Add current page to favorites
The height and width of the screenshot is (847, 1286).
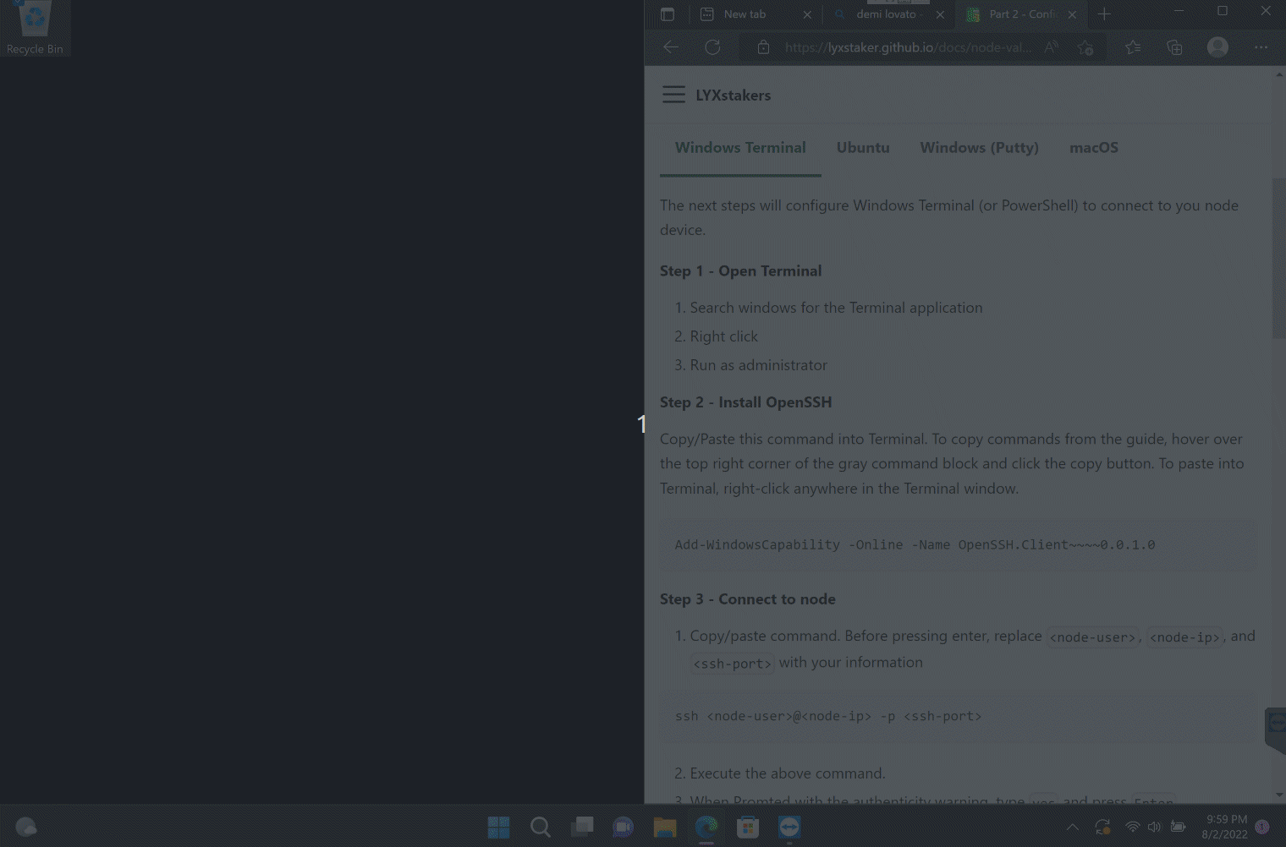click(1085, 47)
